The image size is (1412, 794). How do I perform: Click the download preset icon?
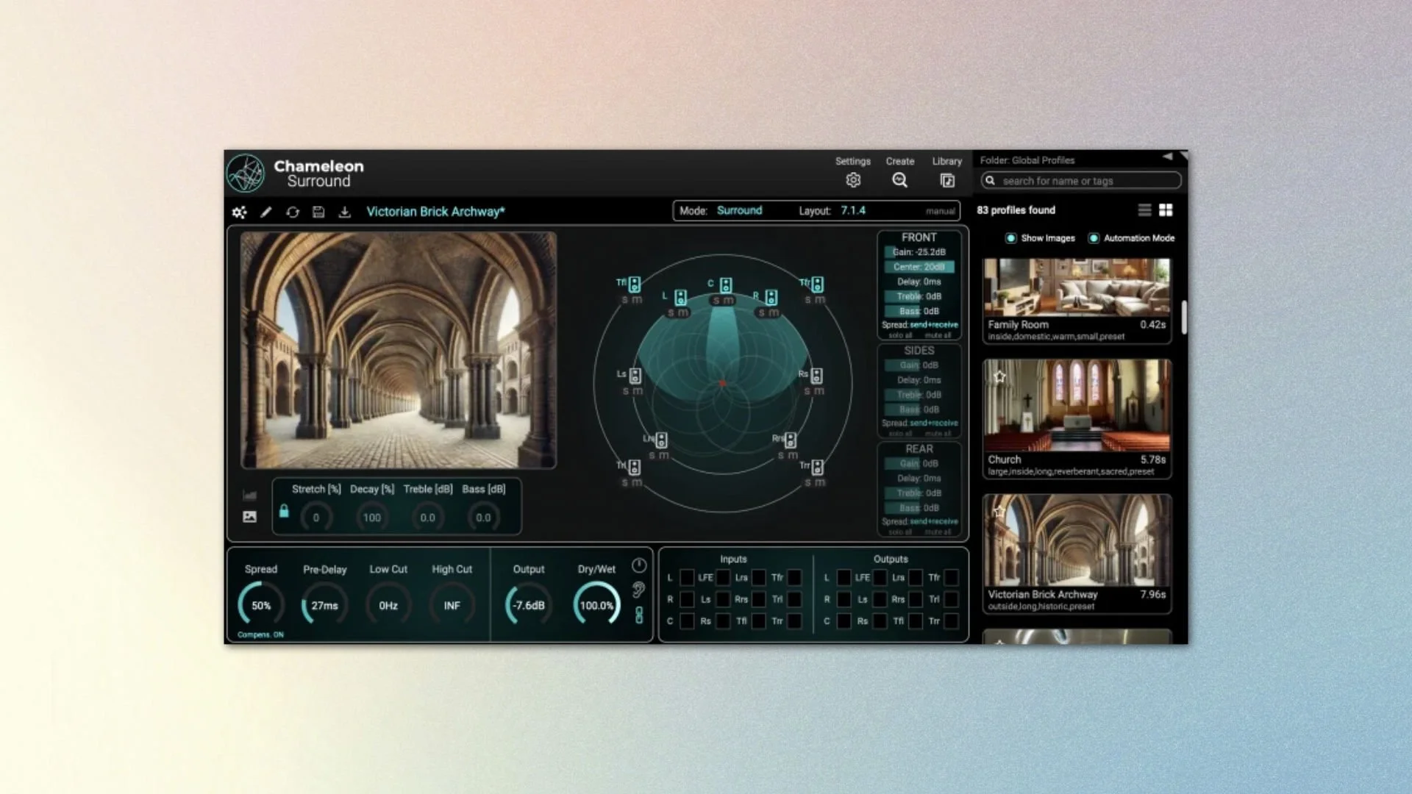click(344, 212)
